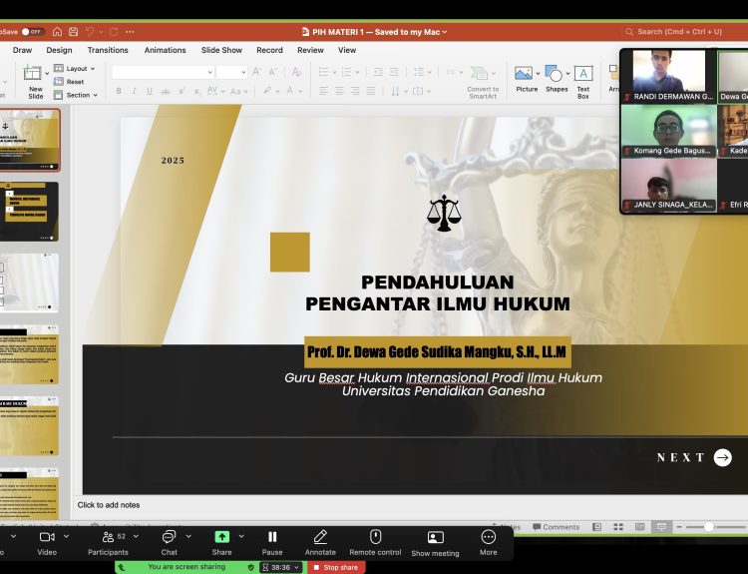This screenshot has width=748, height=574.
Task: Open the Participants list
Action: point(108,541)
